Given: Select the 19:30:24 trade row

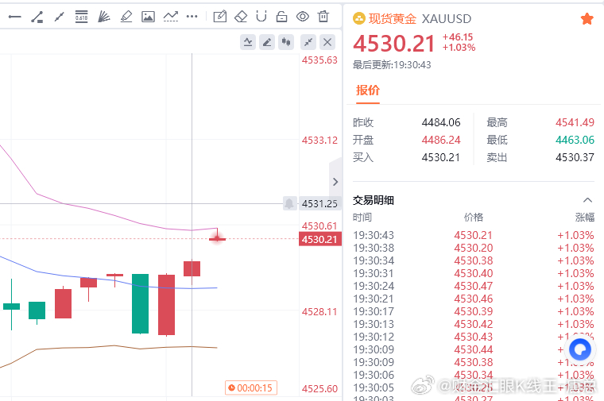Looking at the screenshot, I should (x=474, y=286).
